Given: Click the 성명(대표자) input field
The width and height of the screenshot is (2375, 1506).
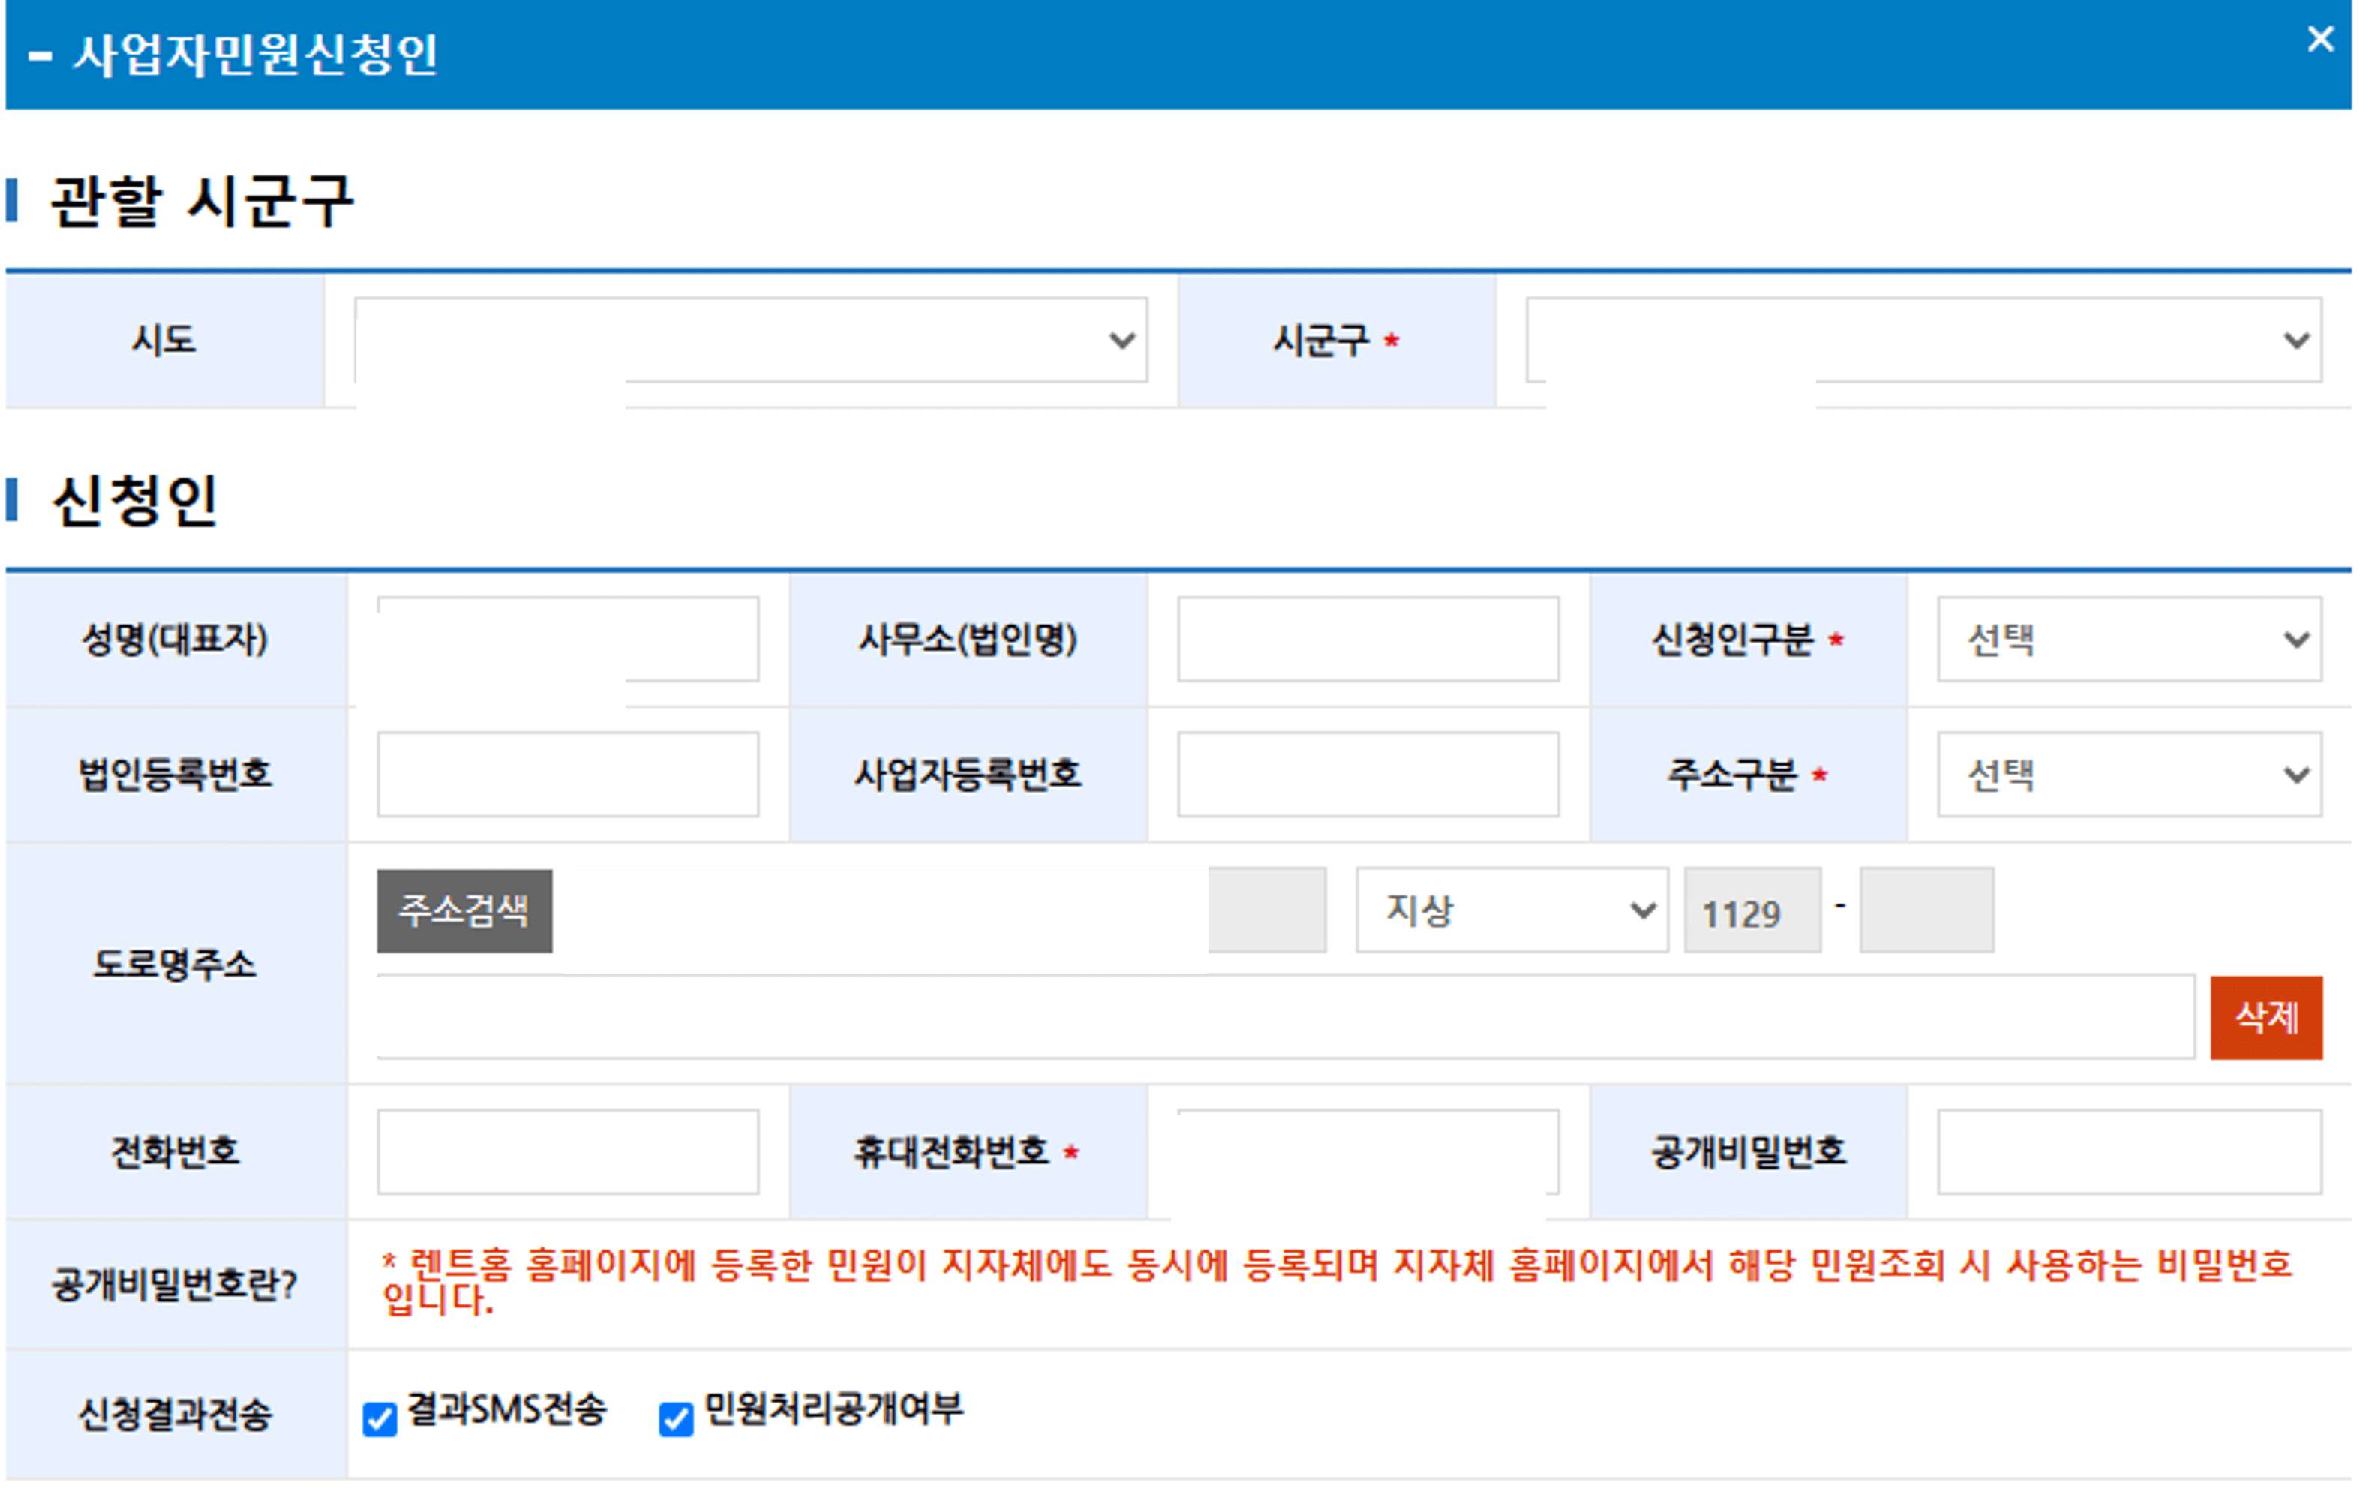Looking at the screenshot, I should point(567,639).
